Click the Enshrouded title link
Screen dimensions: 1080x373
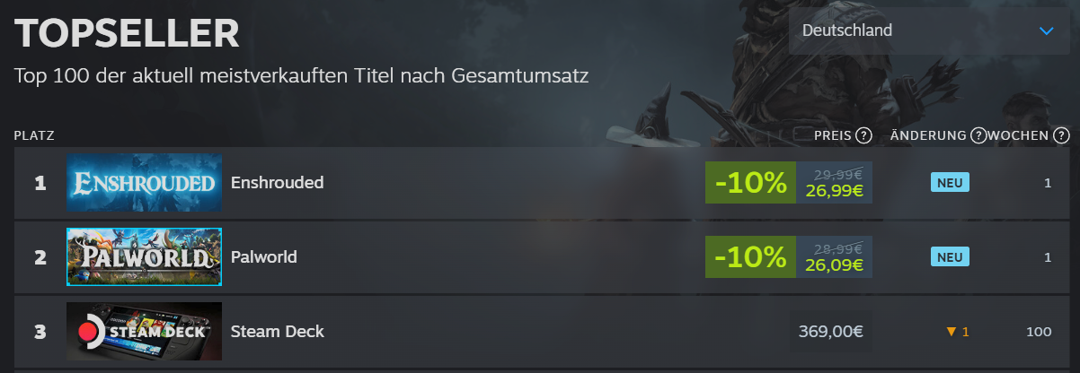[x=277, y=183]
